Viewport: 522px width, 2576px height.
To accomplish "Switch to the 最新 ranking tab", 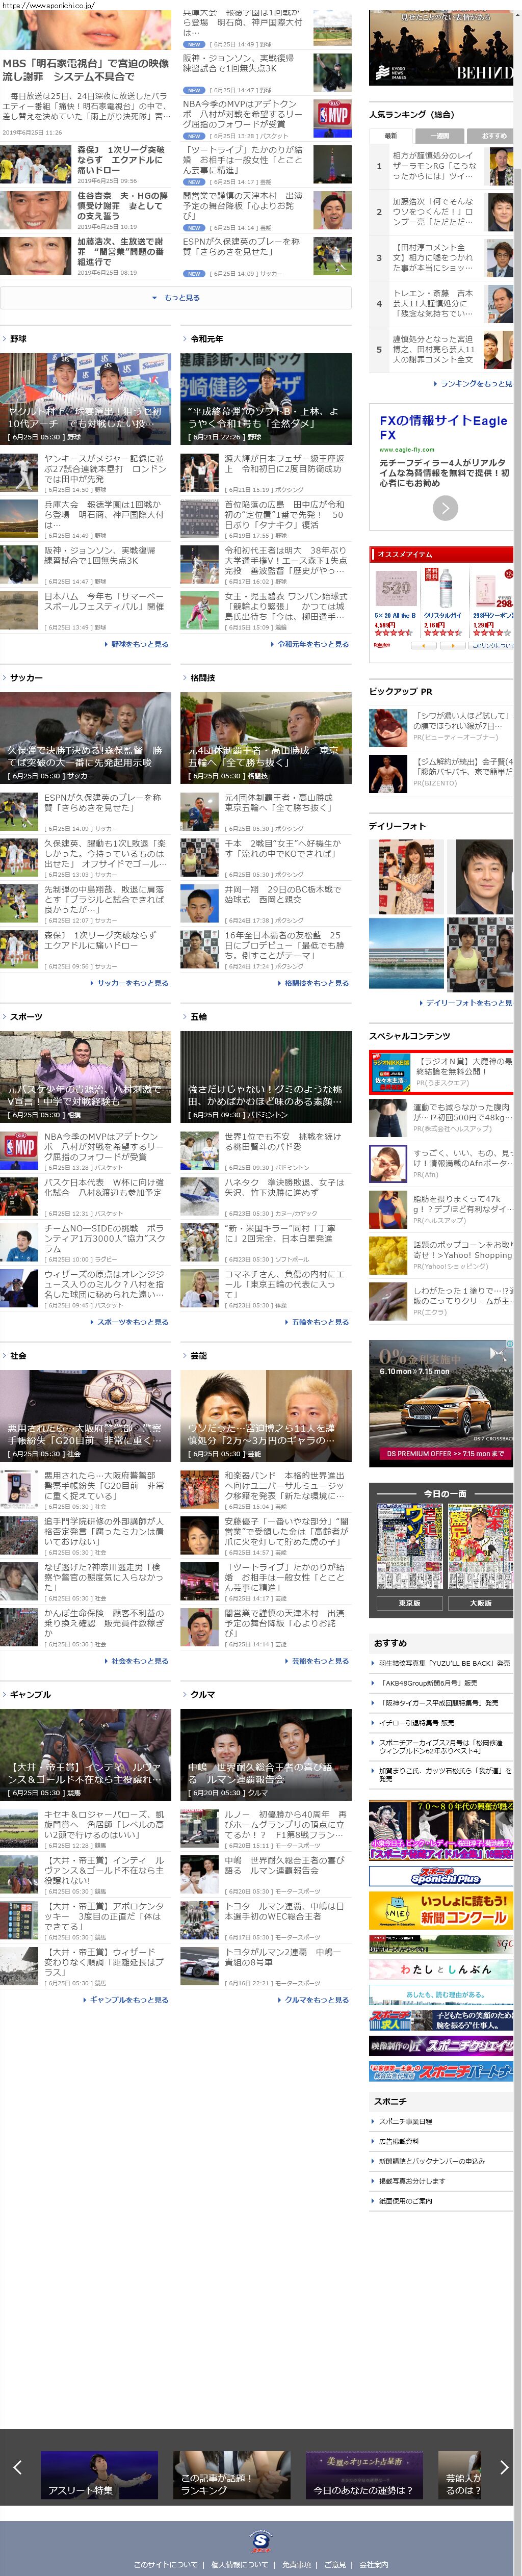I will click(x=391, y=135).
